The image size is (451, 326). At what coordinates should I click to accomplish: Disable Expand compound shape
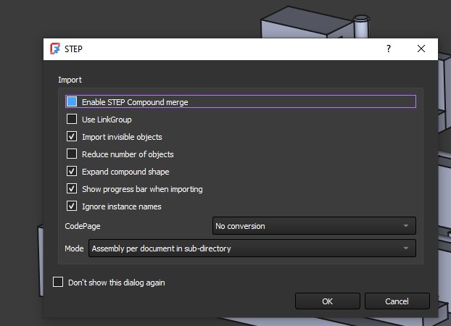click(72, 172)
